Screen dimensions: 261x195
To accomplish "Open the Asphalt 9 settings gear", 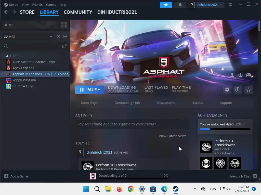I will tap(227, 90).
